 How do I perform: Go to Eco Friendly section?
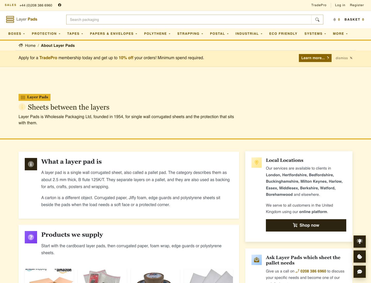283,34
